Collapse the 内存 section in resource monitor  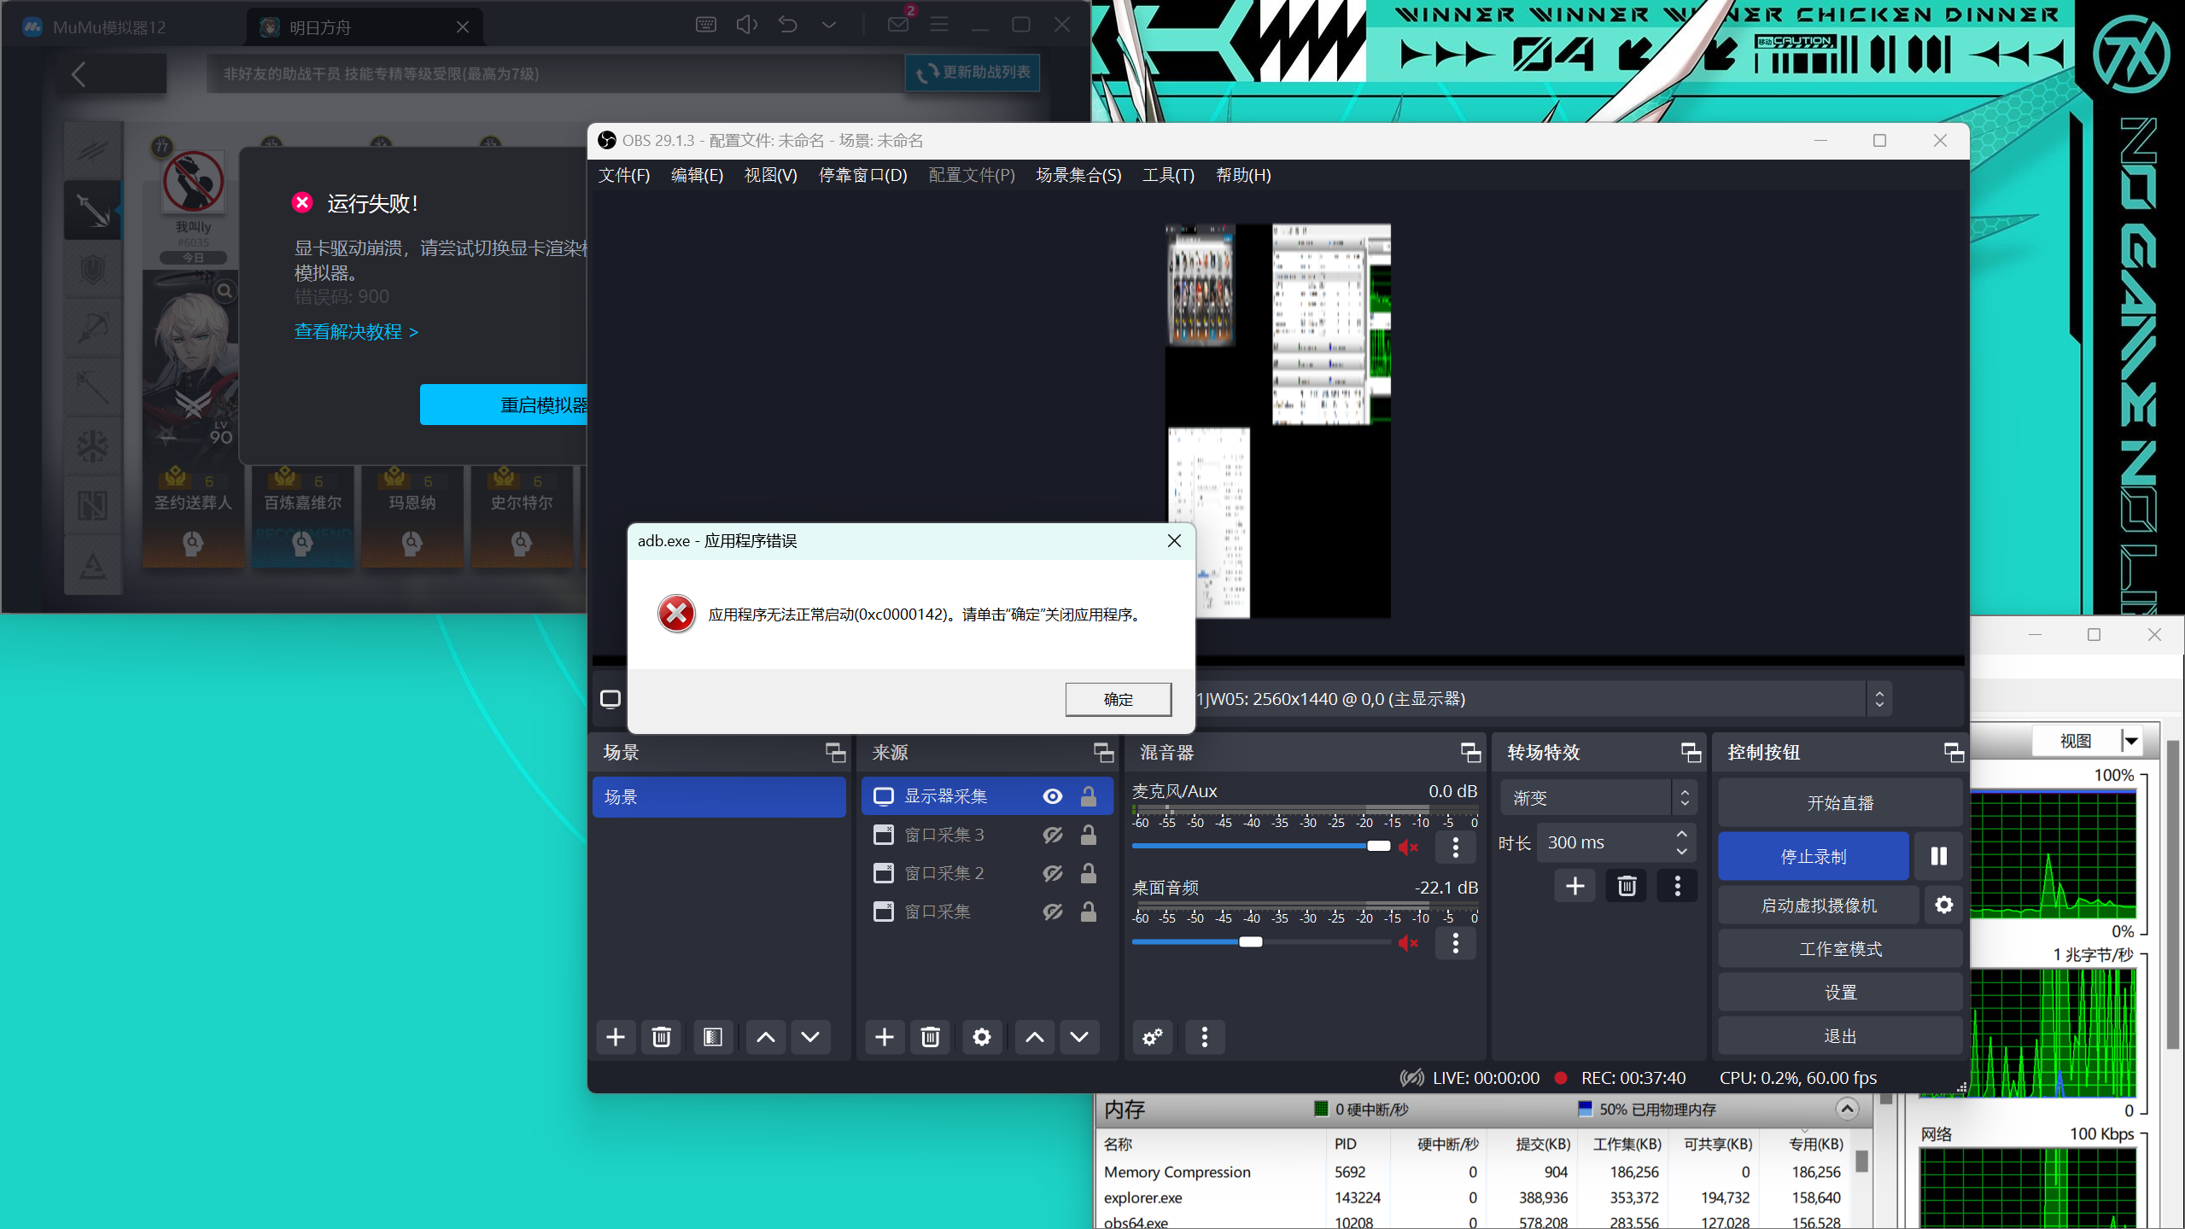tap(1846, 1109)
